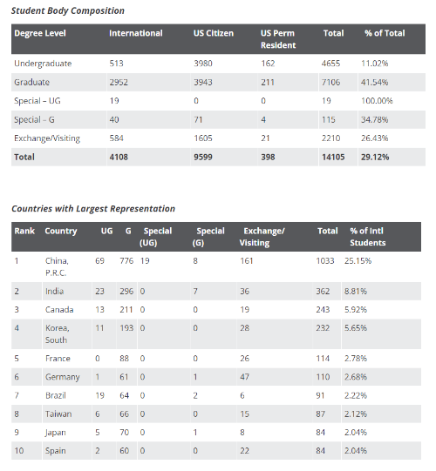Screen dimensions: 436x471
Task: Click the Degree Level column header
Action: coord(40,33)
